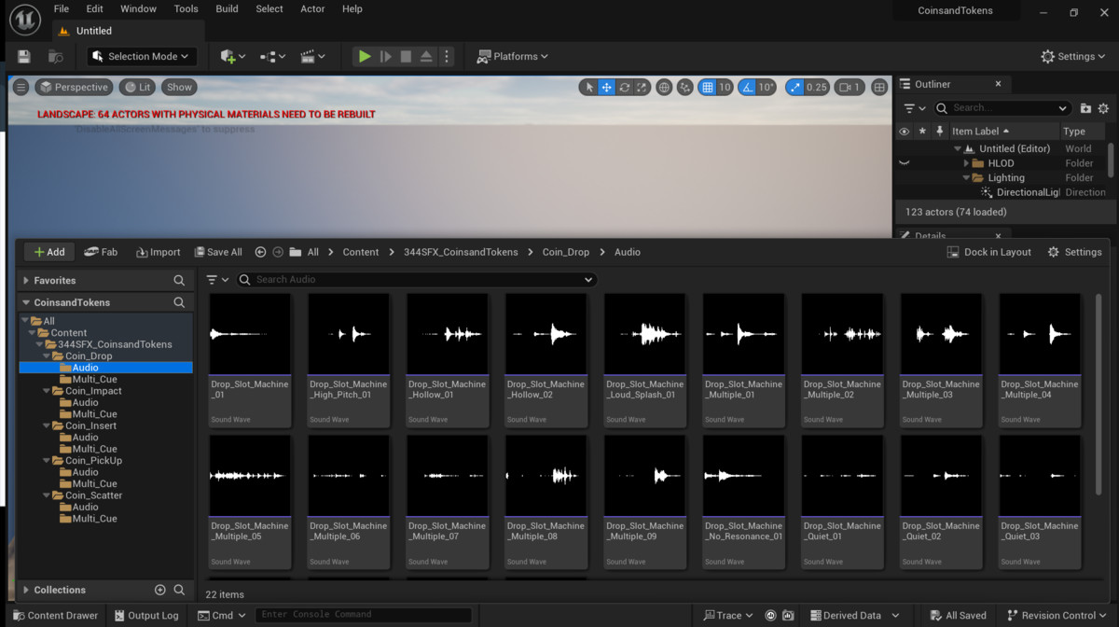Open the Tools menu
1119x627 pixels.
pos(186,9)
